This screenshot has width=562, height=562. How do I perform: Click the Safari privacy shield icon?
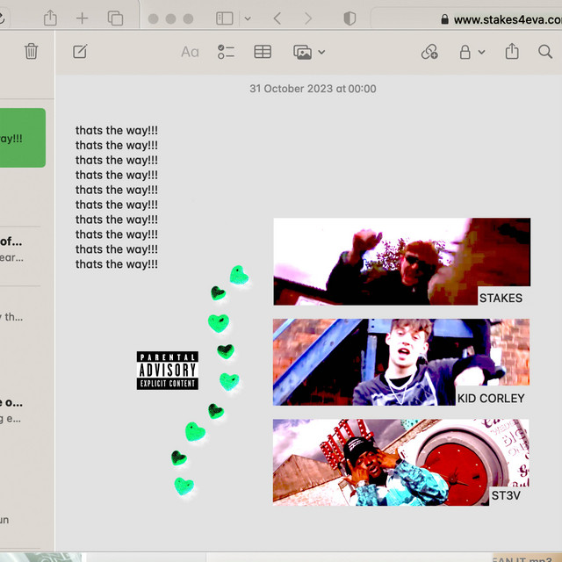(x=349, y=18)
